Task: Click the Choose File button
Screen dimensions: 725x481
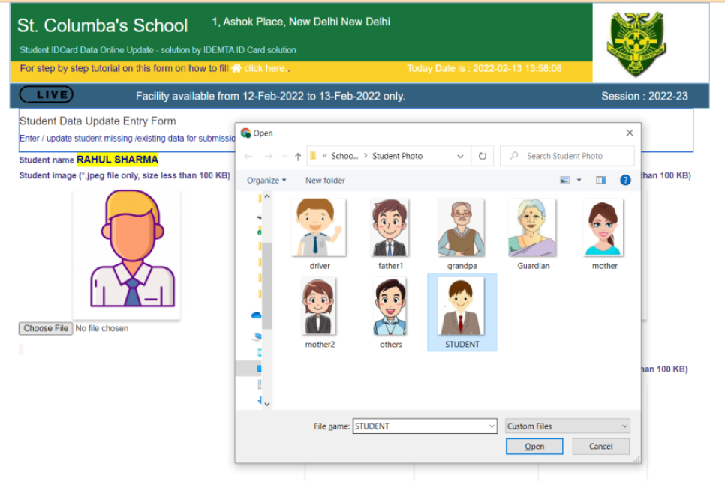Action: point(46,328)
